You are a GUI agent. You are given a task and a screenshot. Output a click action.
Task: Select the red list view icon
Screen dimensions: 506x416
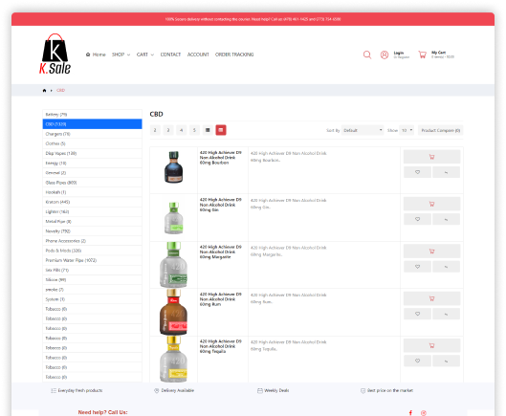click(221, 130)
